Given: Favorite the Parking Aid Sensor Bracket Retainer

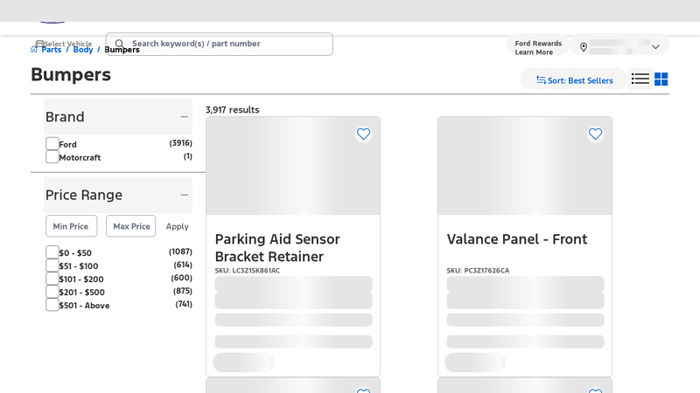Looking at the screenshot, I should click(x=363, y=134).
